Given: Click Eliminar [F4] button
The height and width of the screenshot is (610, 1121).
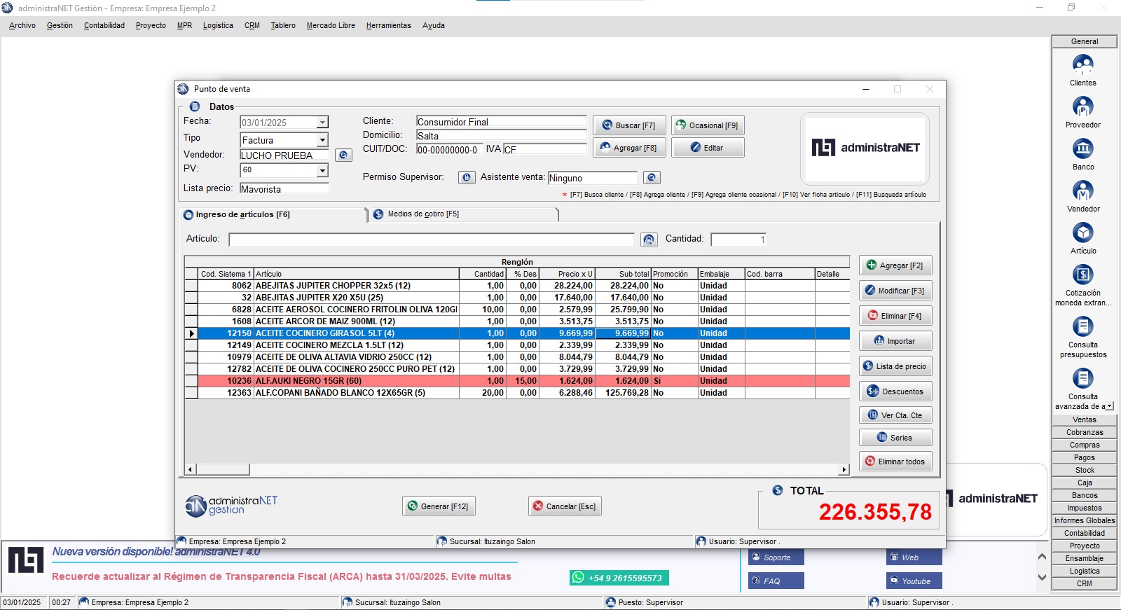Looking at the screenshot, I should (x=895, y=316).
